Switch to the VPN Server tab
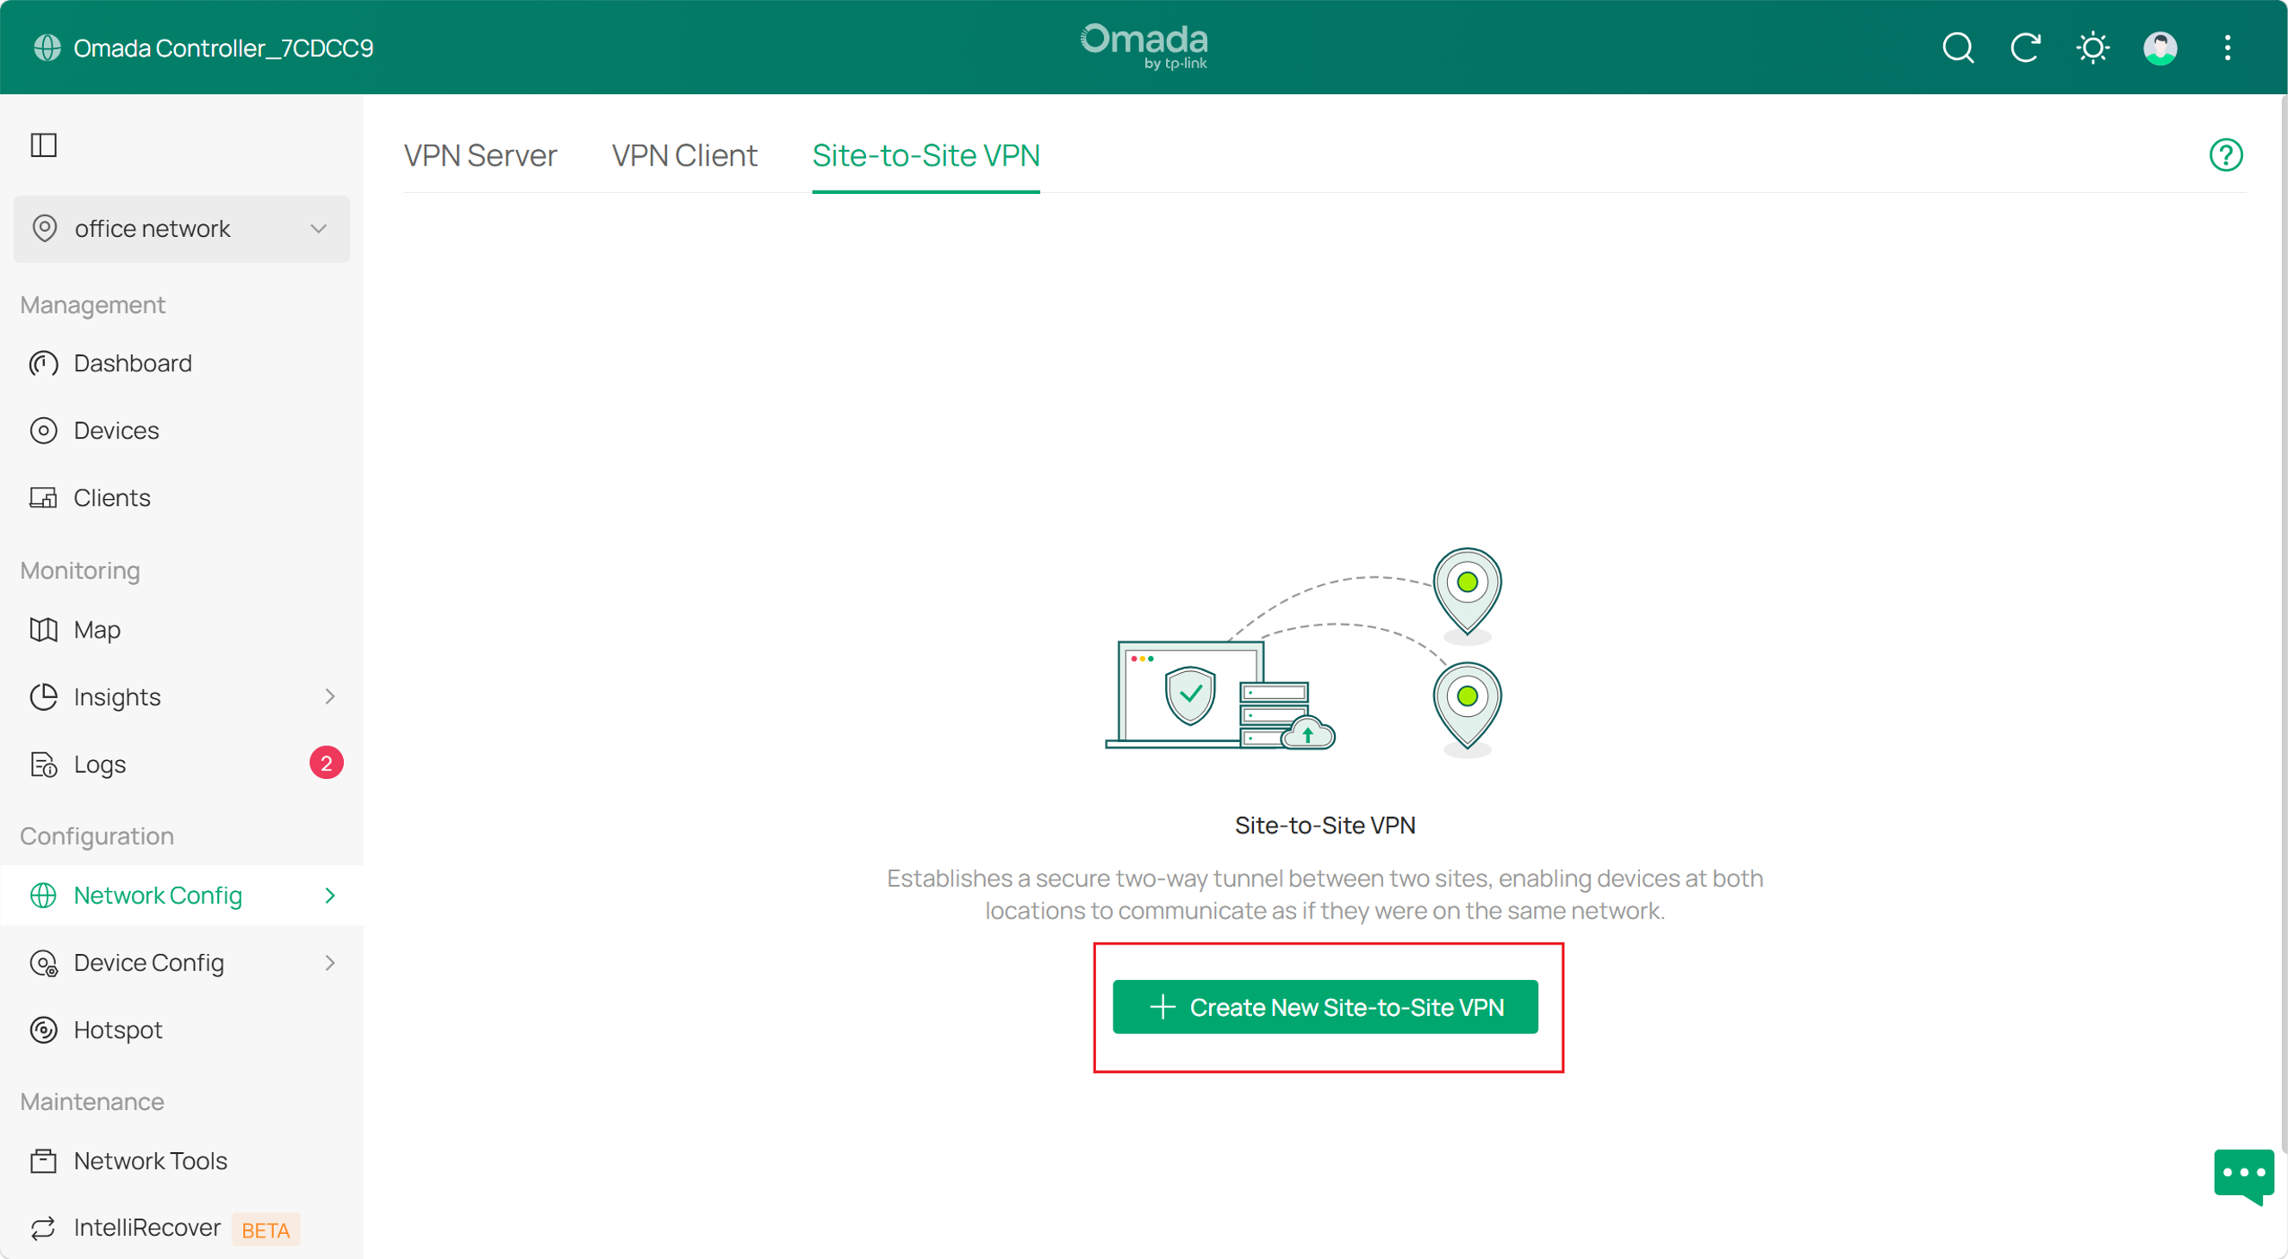Image resolution: width=2288 pixels, height=1259 pixels. click(x=481, y=155)
